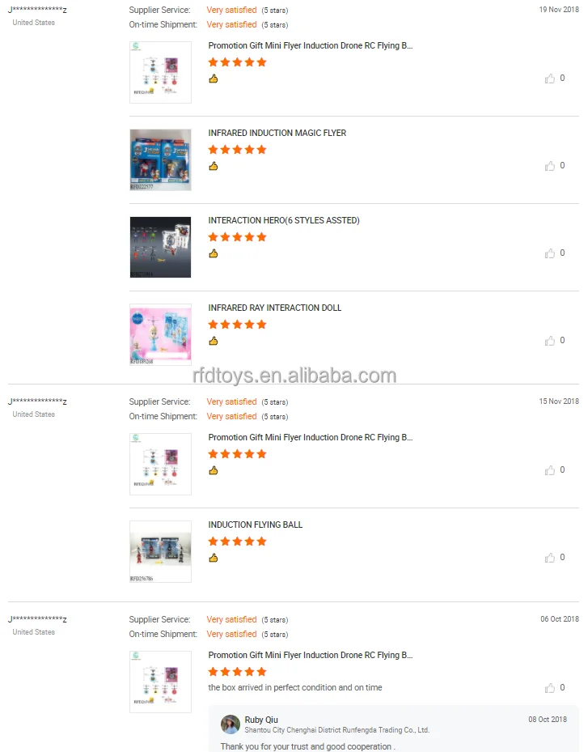Open INDUCTION FLYING BALL product link
This screenshot has width=588, height=752.
coord(255,525)
